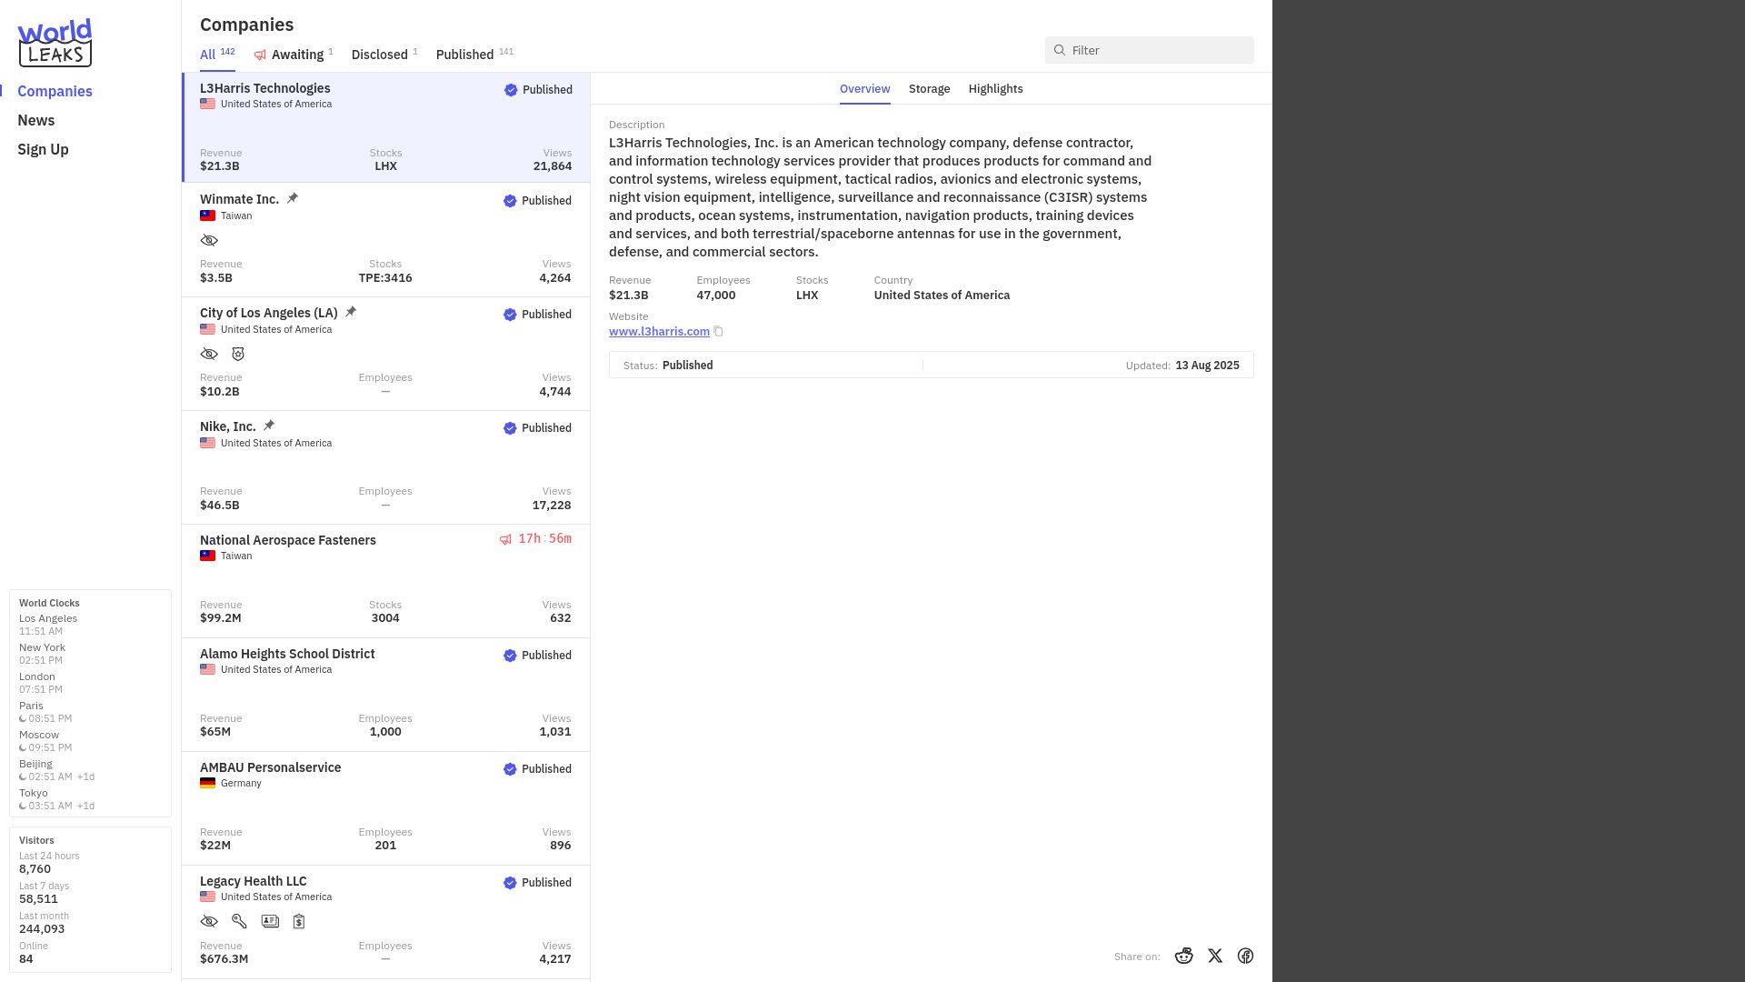Click the Last month 244,093 visitors value

(x=42, y=929)
